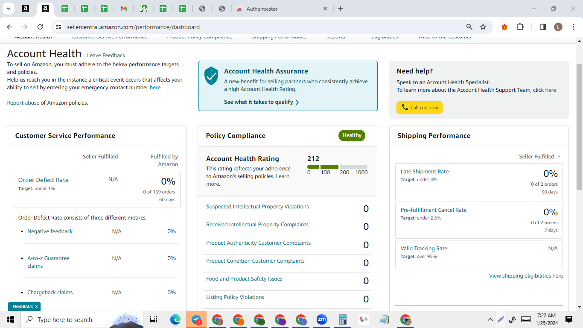View site information in address bar

click(x=58, y=27)
